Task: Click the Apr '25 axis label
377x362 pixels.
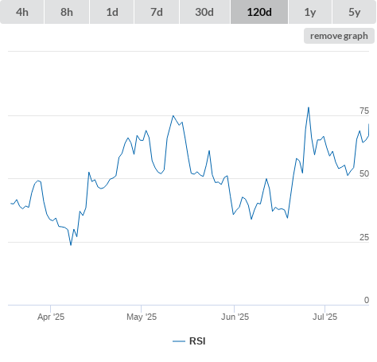Action: click(51, 317)
